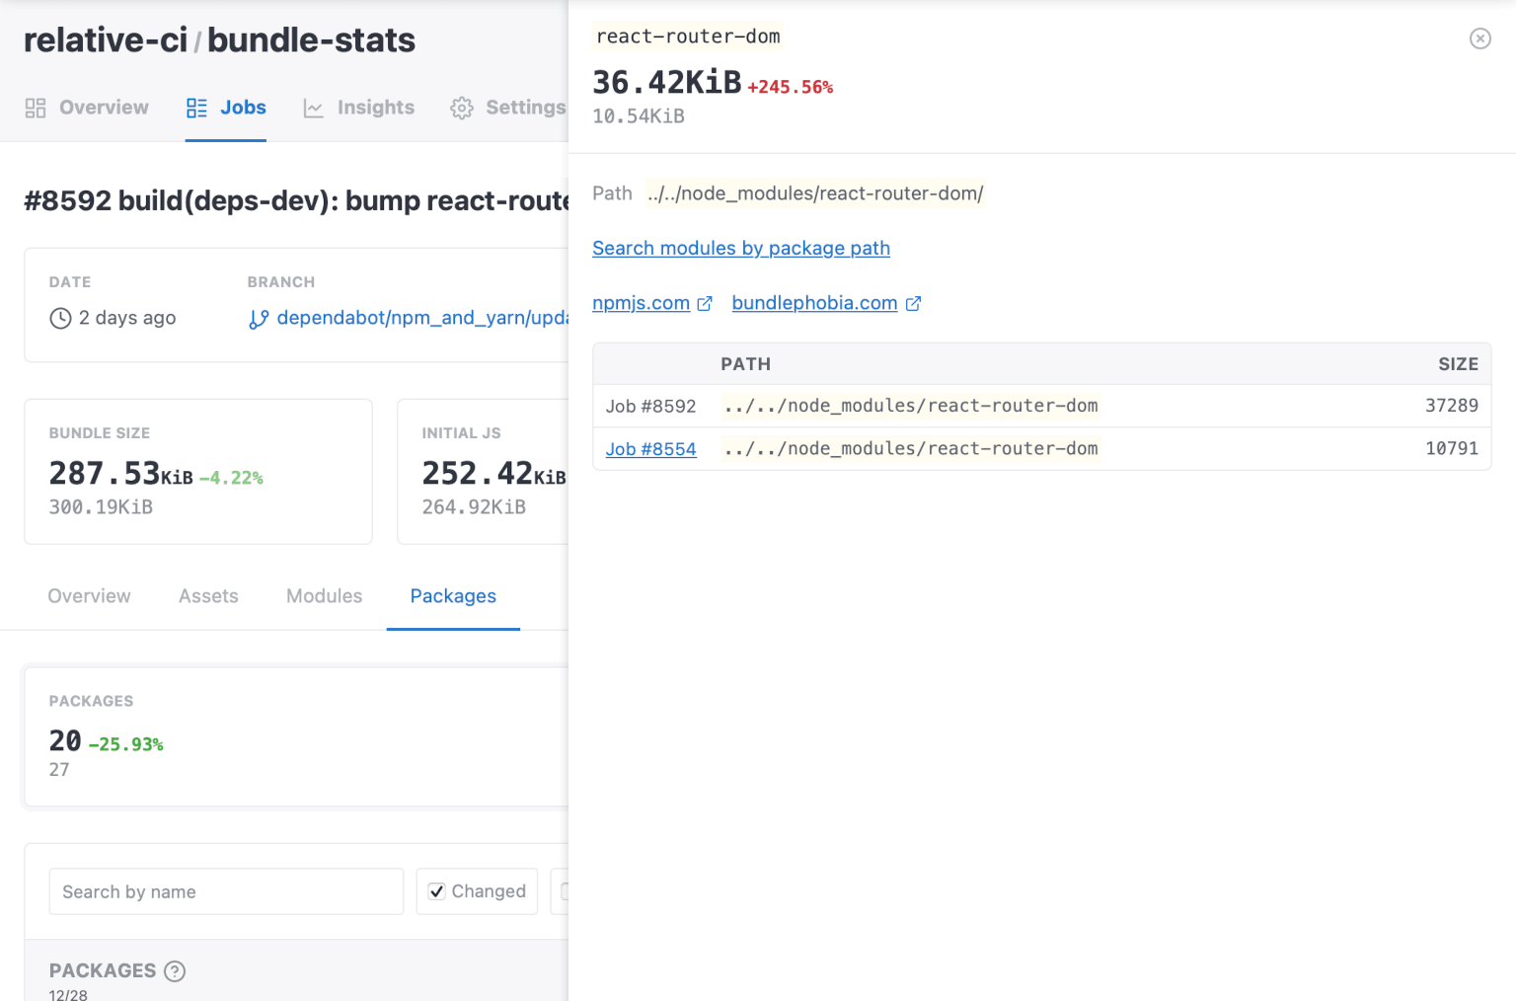Open the dependabot branch link
The image size is (1516, 1001).
[x=422, y=318]
